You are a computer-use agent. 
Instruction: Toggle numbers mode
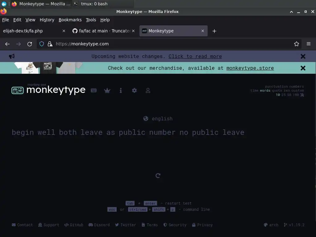pos(297,86)
